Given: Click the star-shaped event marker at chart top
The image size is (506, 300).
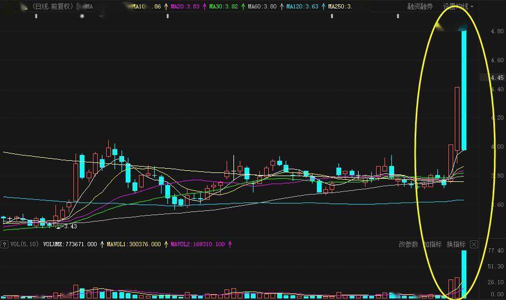Looking at the screenshot, I should coord(82,16).
